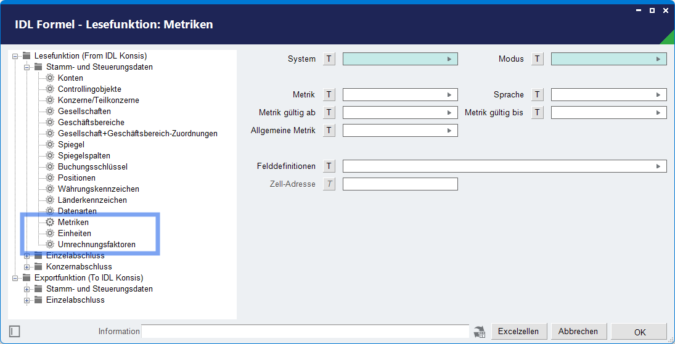Click the Metriken gear icon

pos(51,222)
